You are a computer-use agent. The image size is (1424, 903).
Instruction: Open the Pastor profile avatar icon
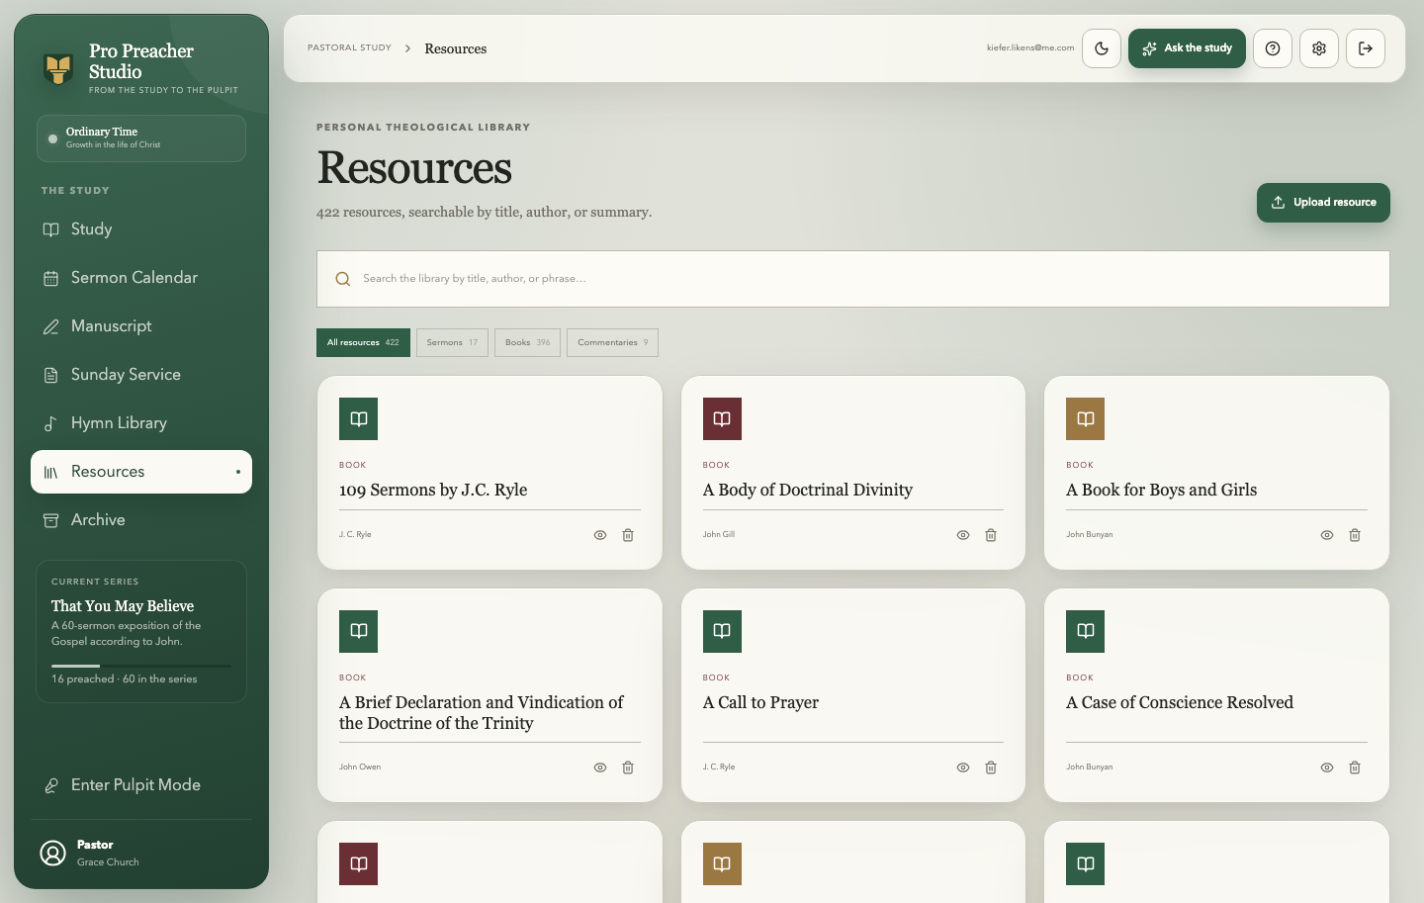(x=52, y=853)
